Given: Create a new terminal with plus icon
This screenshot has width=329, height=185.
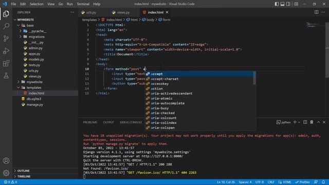Looking at the screenshot, I should point(295,122).
